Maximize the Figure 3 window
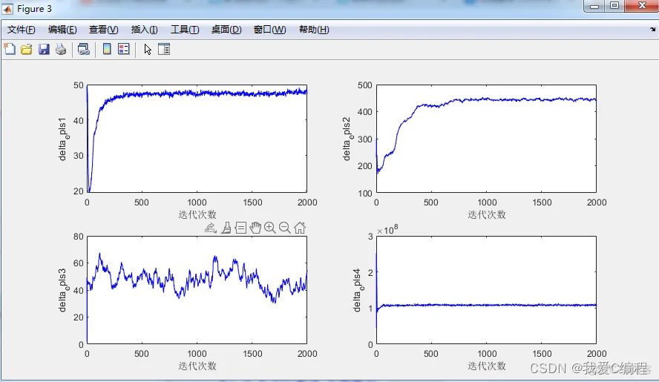This screenshot has width=659, height=382. coord(614,5)
